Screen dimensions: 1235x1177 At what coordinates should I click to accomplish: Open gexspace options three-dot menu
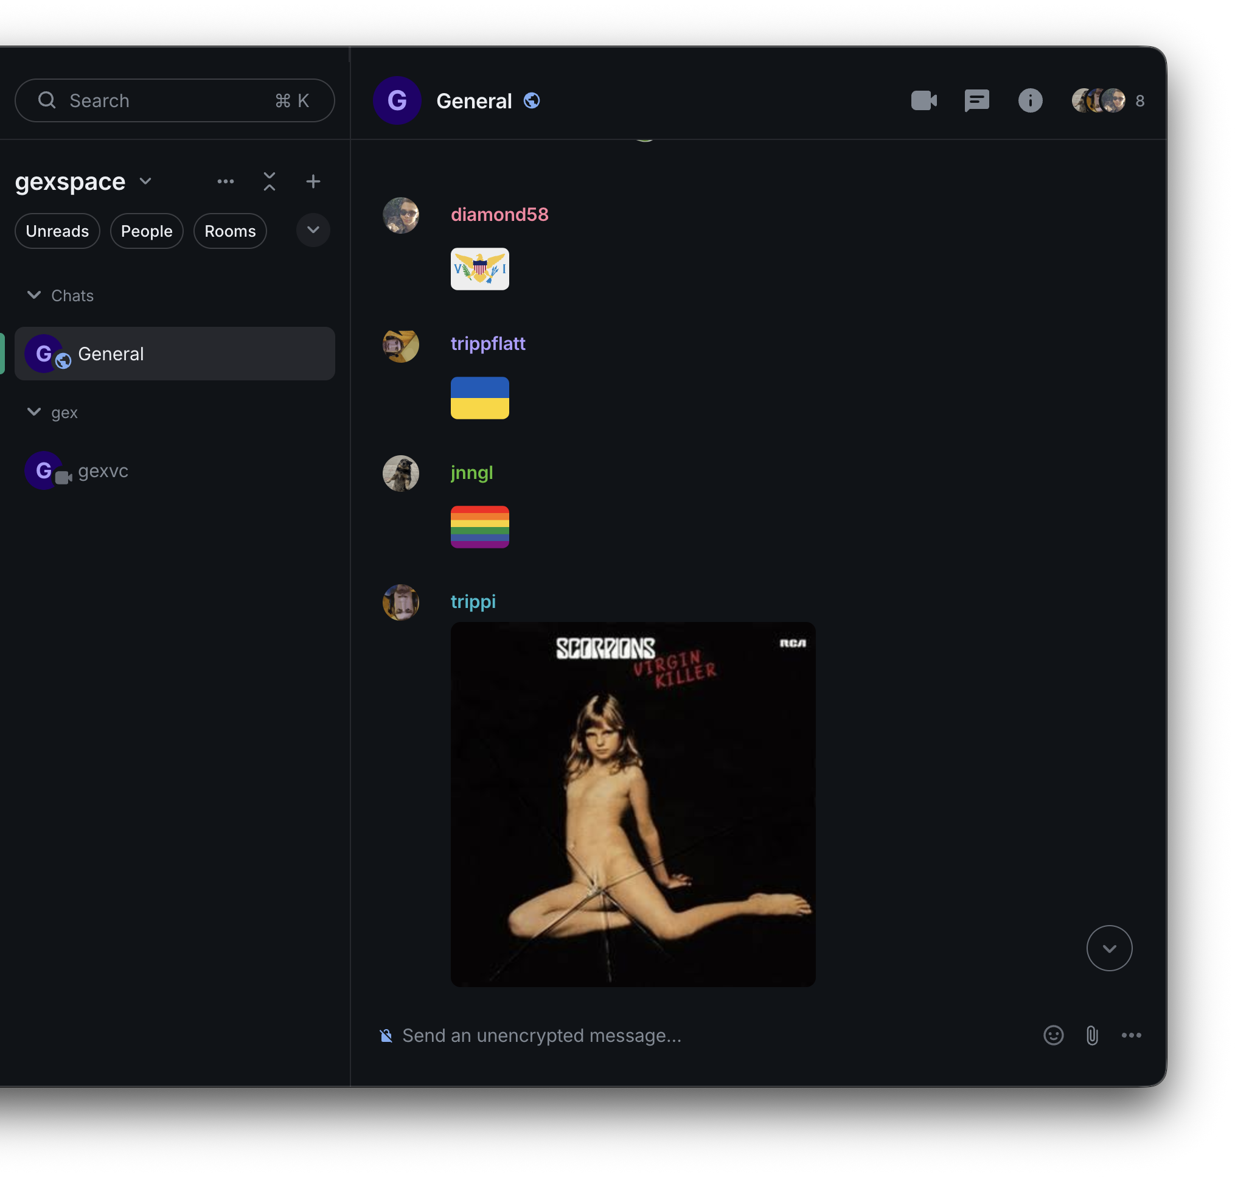coord(225,181)
